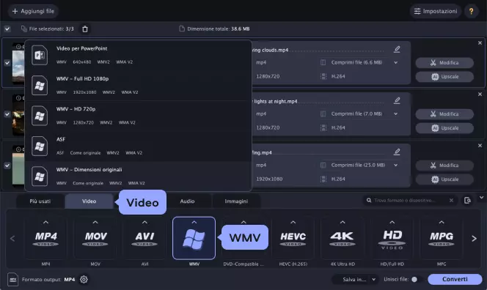
Task: Select the MP4 video format icon
Action: (x=45, y=239)
